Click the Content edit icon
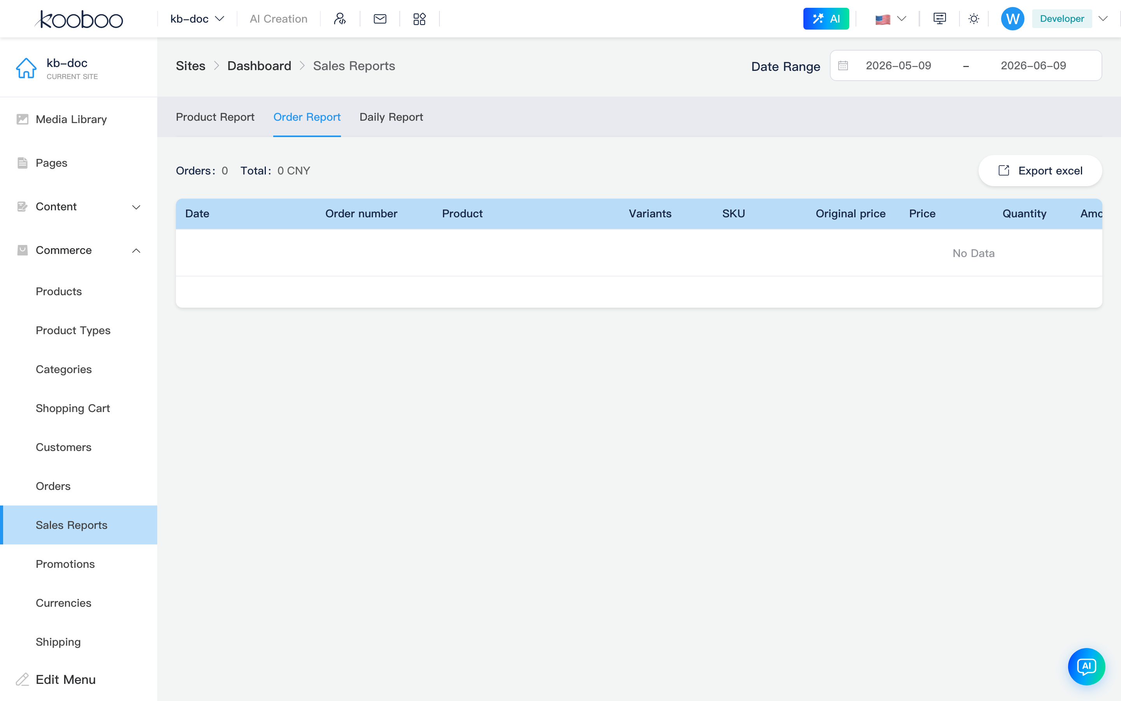Screen dimensions: 1121x701 pos(22,206)
